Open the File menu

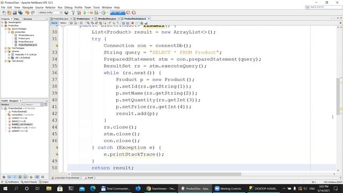click(x=3, y=8)
